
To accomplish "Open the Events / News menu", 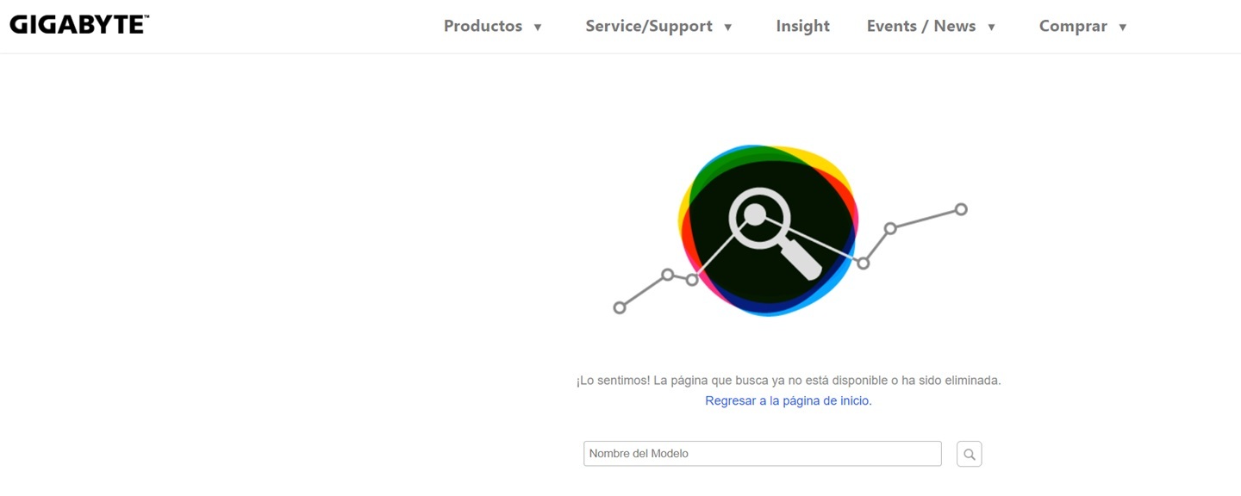I will (920, 26).
